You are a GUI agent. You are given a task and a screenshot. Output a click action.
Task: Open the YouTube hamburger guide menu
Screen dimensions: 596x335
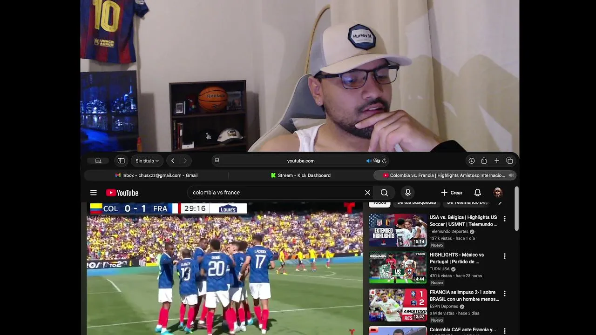94,193
